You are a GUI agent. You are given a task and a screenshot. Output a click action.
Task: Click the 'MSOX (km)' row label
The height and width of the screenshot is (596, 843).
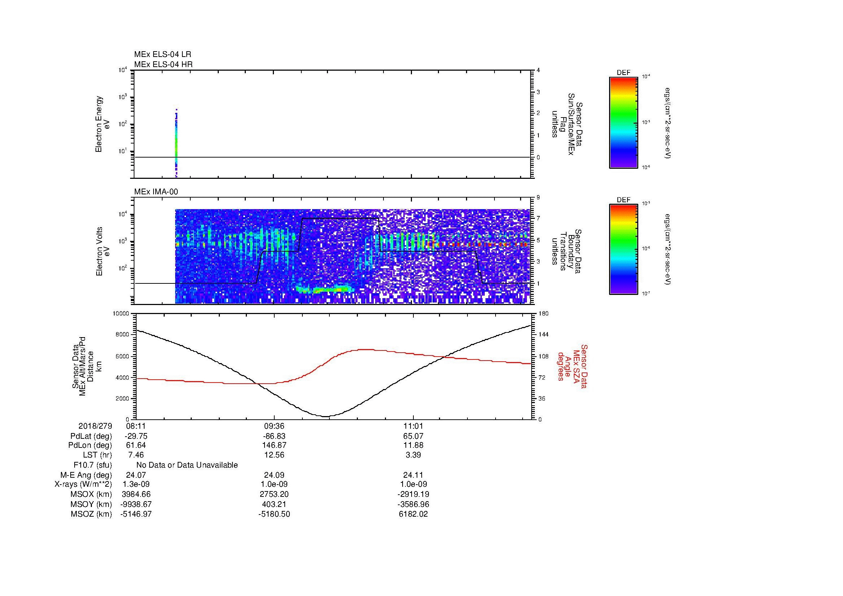point(92,494)
